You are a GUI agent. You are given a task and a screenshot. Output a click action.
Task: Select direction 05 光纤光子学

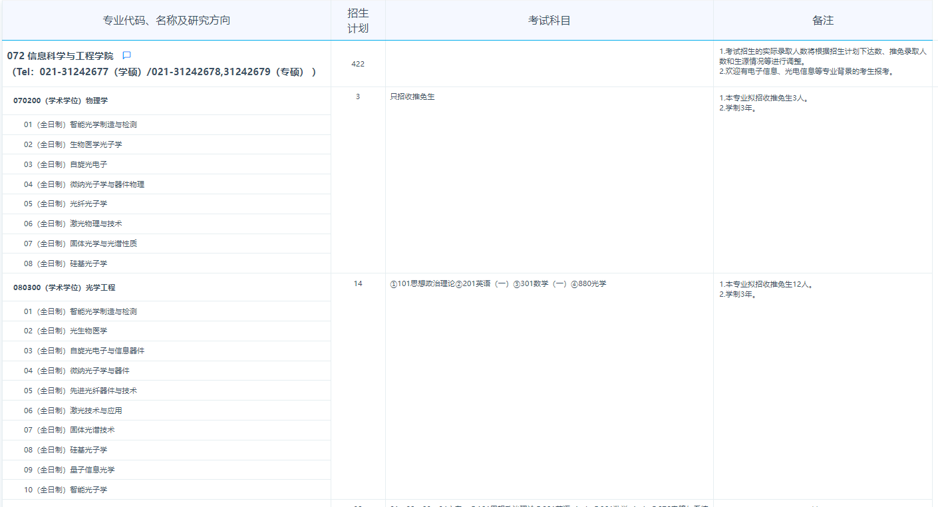click(x=65, y=204)
